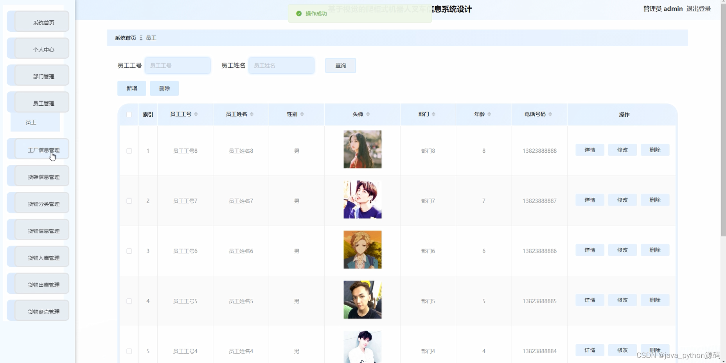Sort by 电话号码 column arrows

coord(550,114)
